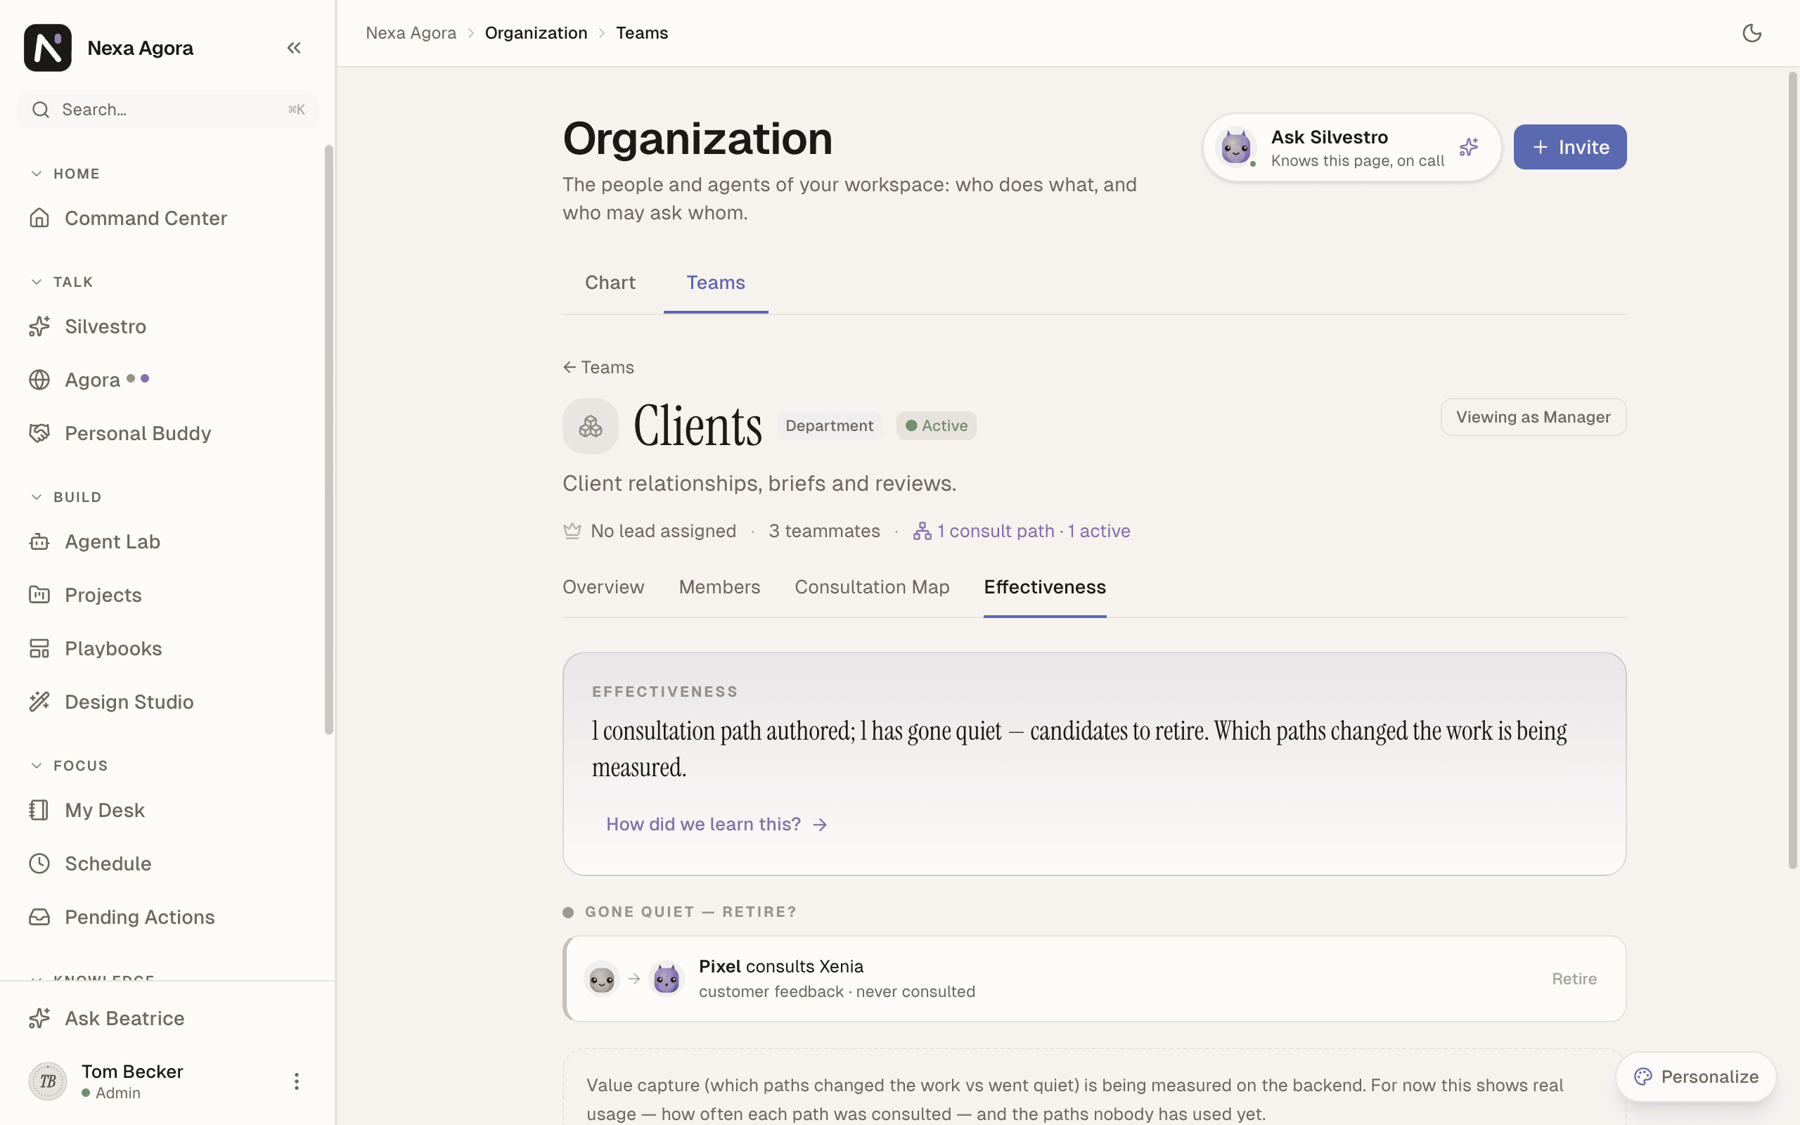Open the Members tab
1800x1125 pixels.
point(719,587)
